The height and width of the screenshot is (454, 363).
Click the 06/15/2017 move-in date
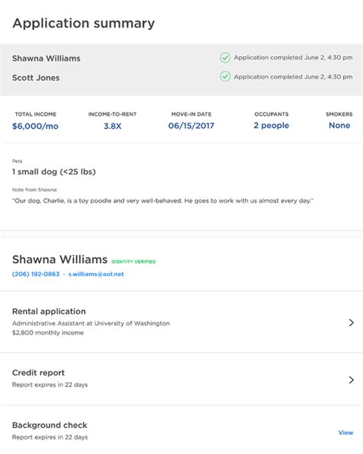[191, 126]
